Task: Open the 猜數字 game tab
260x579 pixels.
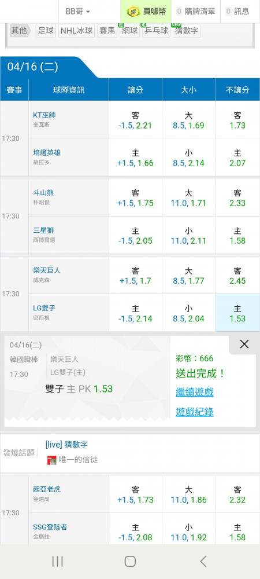Action: tap(187, 31)
